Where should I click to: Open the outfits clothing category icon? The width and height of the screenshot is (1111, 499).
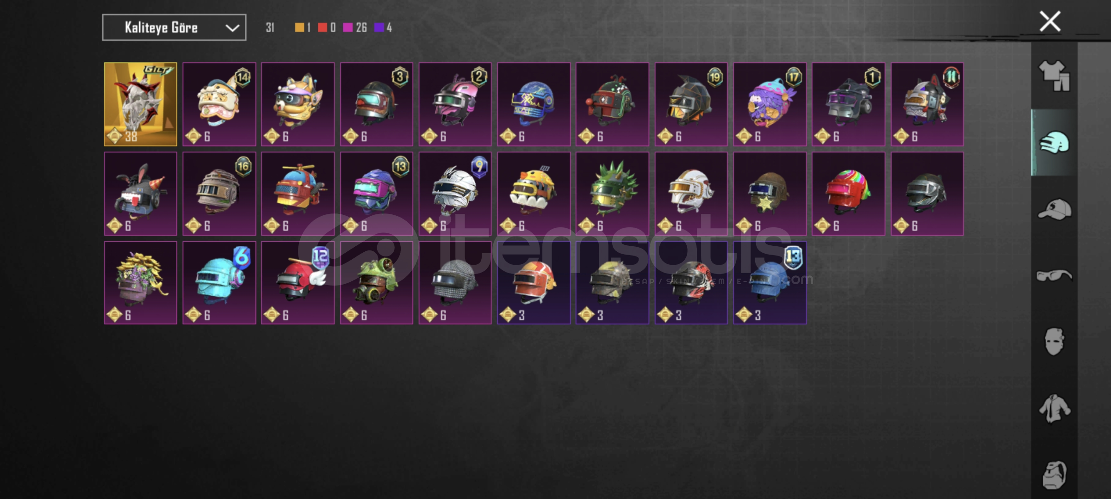1054,76
